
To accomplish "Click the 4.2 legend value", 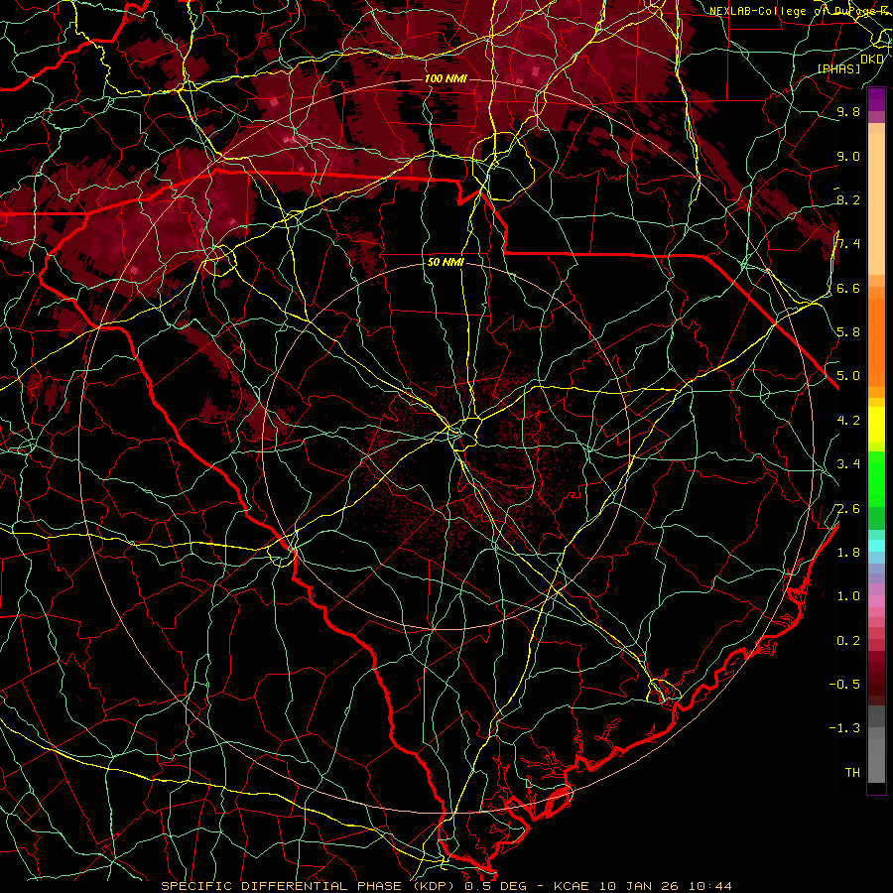I will coord(848,421).
